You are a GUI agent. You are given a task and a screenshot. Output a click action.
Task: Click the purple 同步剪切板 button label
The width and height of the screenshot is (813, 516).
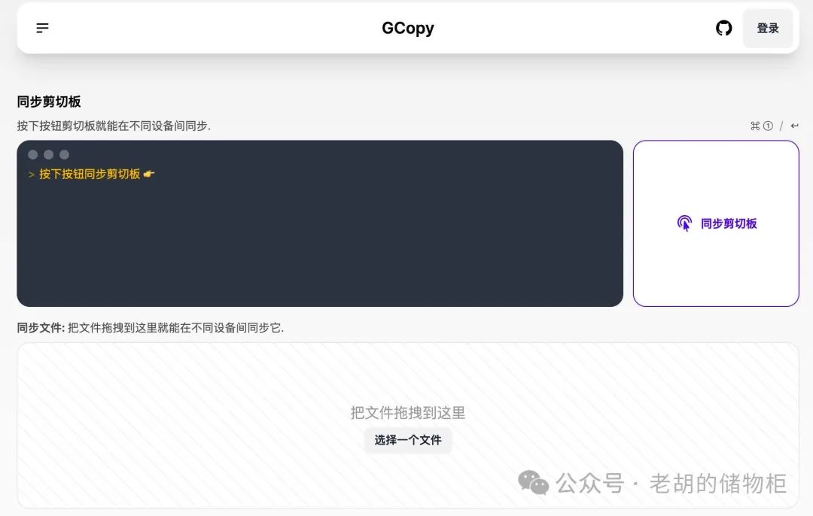(729, 224)
